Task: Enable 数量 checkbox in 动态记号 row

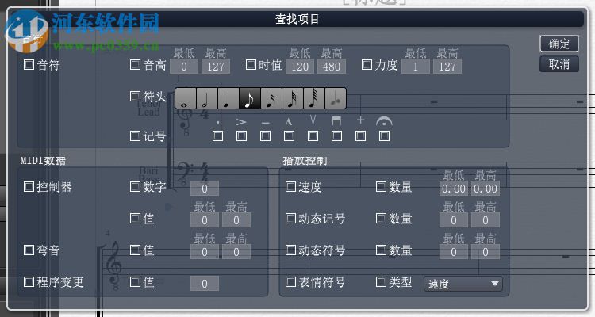Action: coord(381,219)
